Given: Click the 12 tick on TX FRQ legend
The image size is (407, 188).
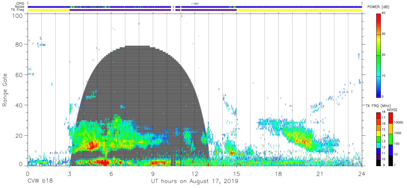Looking at the screenshot, I should [383, 147].
